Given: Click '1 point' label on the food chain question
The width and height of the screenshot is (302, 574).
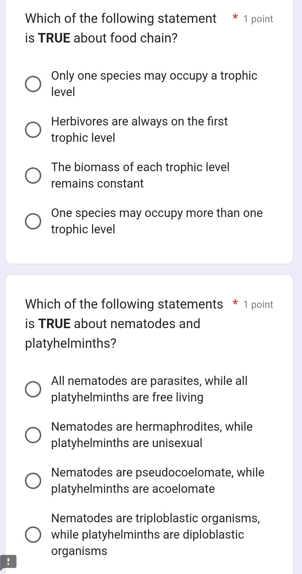Looking at the screenshot, I should [258, 19].
